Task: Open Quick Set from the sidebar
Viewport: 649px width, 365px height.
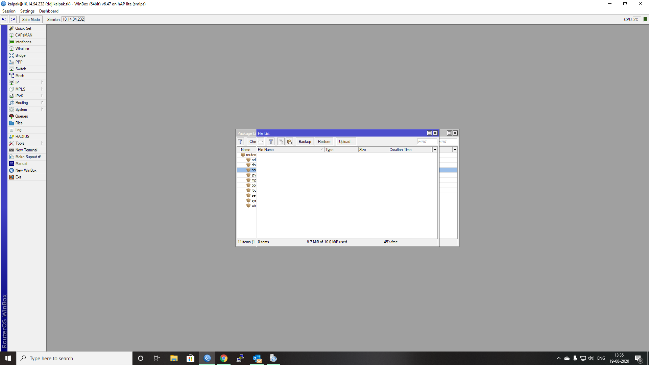Action: [x=23, y=28]
